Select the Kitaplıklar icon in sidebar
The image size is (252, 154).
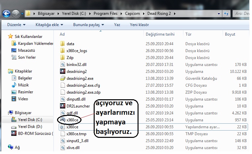tap(11, 71)
